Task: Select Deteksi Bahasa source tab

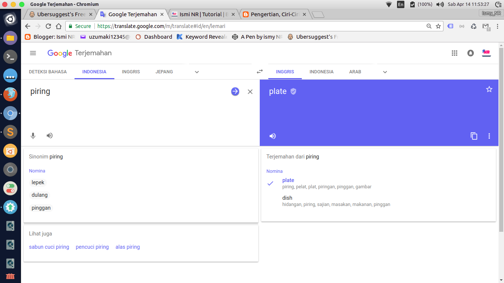Action: click(48, 72)
